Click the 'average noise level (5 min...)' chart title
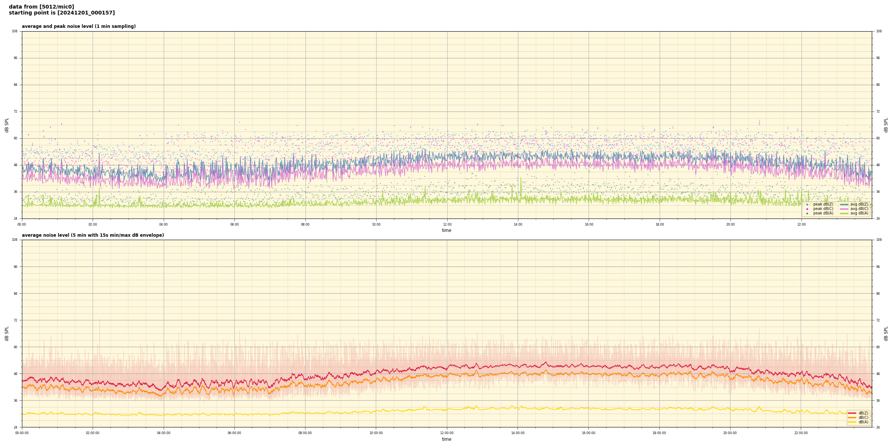Image resolution: width=893 pixels, height=446 pixels. pos(93,235)
